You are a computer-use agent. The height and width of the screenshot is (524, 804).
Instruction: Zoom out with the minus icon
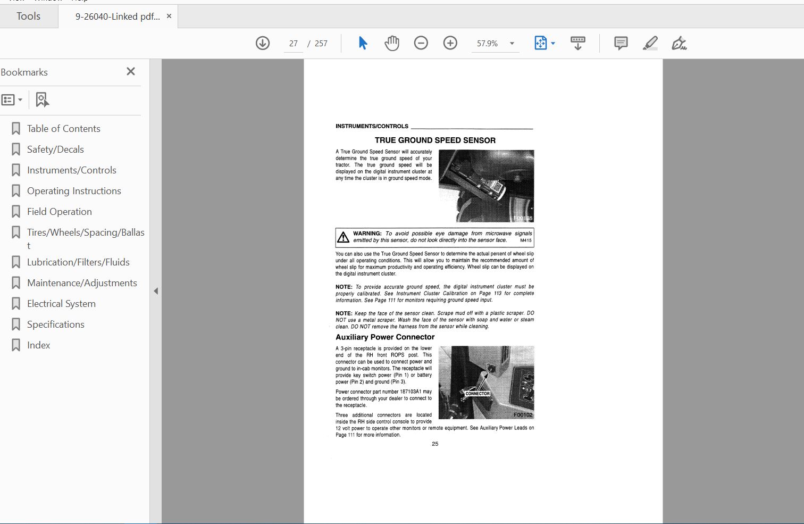[421, 43]
